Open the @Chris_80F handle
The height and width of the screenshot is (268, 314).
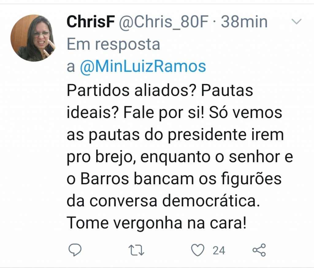(x=163, y=22)
